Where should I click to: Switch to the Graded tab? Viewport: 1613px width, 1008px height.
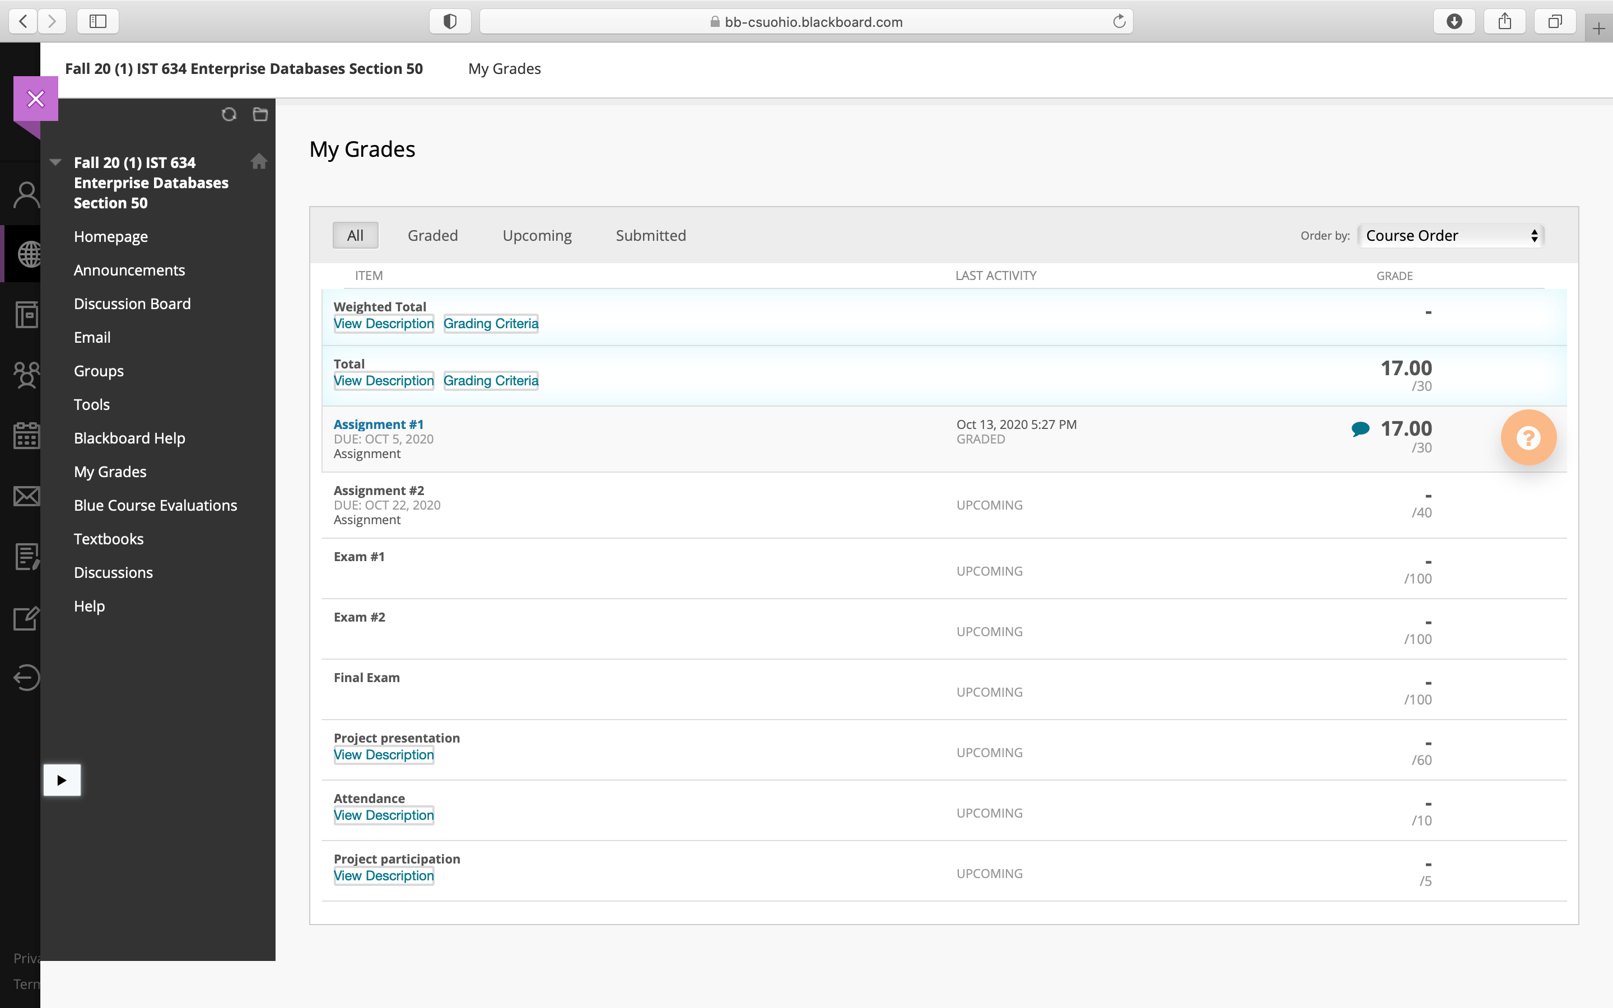tap(432, 235)
